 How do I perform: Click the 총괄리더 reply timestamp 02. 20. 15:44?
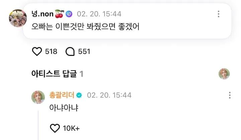point(109,95)
